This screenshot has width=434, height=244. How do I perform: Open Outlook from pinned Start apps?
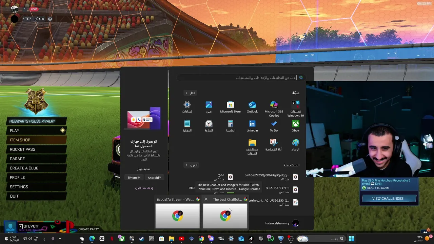252,107
